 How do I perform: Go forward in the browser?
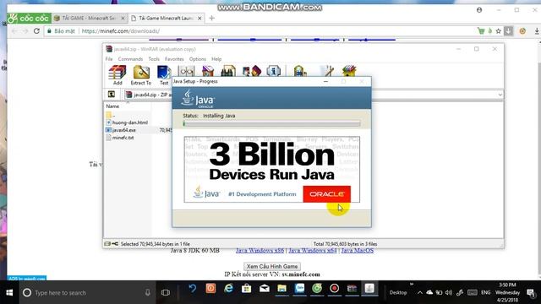pyautogui.click(x=25, y=30)
